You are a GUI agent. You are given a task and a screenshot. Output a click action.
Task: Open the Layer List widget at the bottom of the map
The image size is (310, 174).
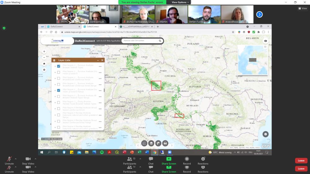pyautogui.click(x=151, y=143)
